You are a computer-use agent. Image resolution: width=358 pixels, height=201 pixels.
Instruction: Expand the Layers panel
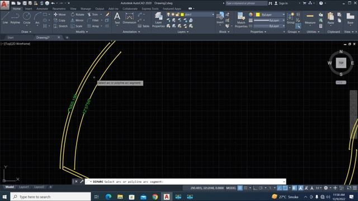coord(183,32)
